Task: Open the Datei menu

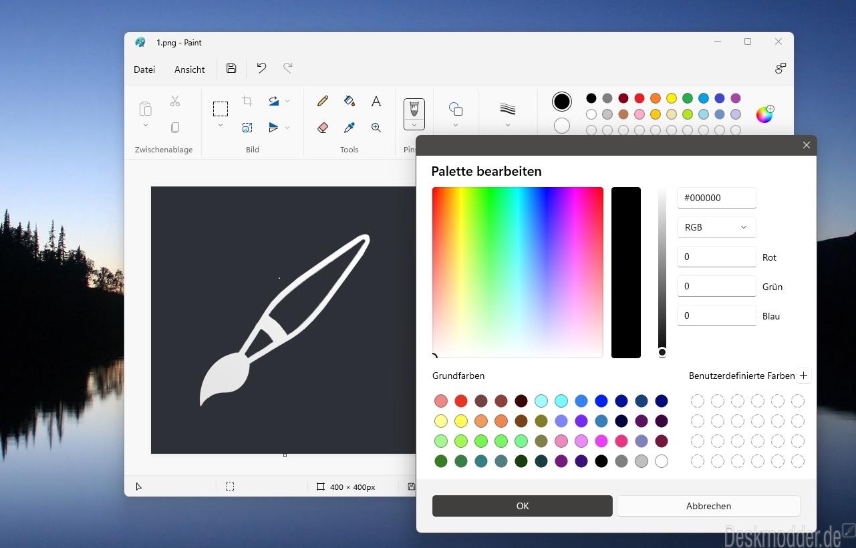Action: [x=144, y=70]
